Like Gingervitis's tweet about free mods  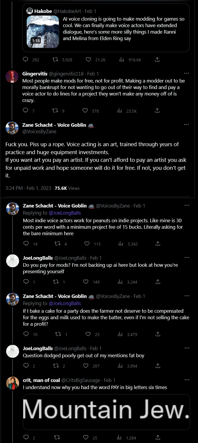(85, 111)
